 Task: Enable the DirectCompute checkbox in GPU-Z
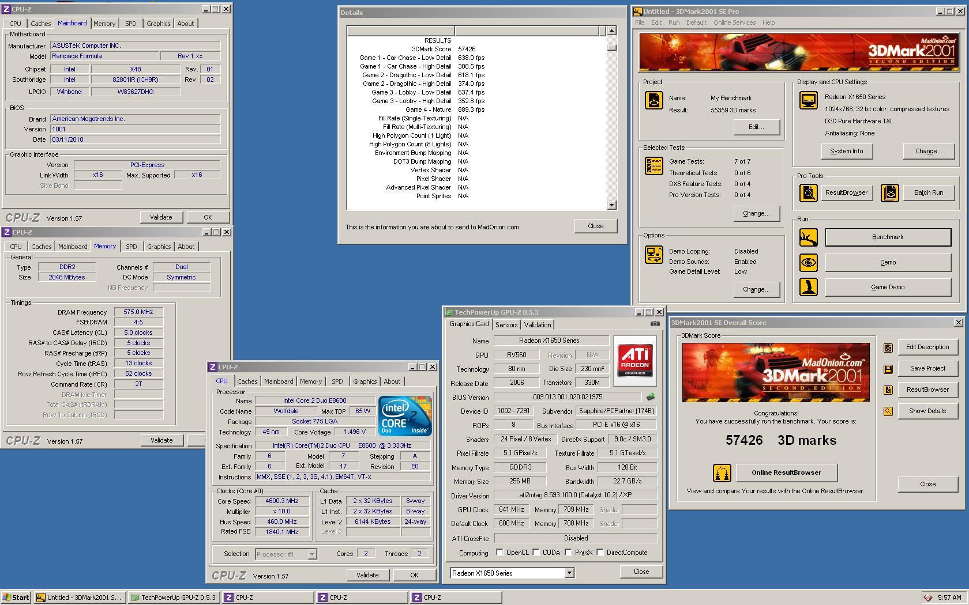pos(600,553)
